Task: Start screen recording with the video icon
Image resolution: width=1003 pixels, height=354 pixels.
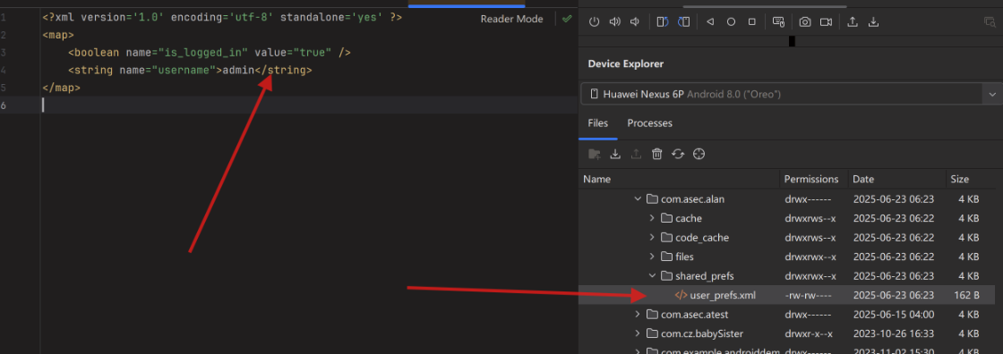Action: coord(826,21)
